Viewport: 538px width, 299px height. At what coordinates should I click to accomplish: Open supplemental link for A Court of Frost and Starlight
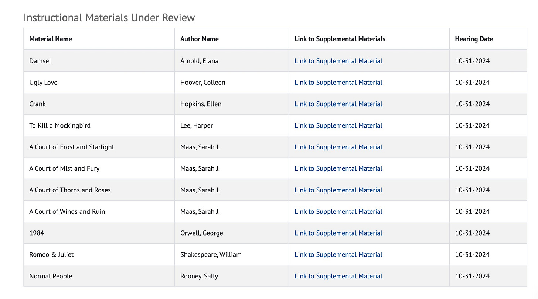click(338, 147)
